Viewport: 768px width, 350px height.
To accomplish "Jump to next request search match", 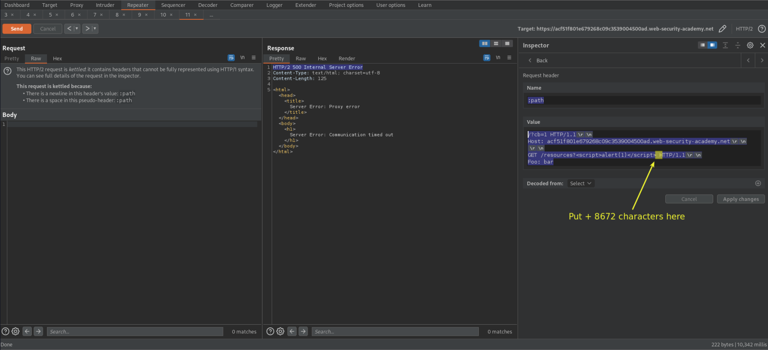I will (38, 331).
